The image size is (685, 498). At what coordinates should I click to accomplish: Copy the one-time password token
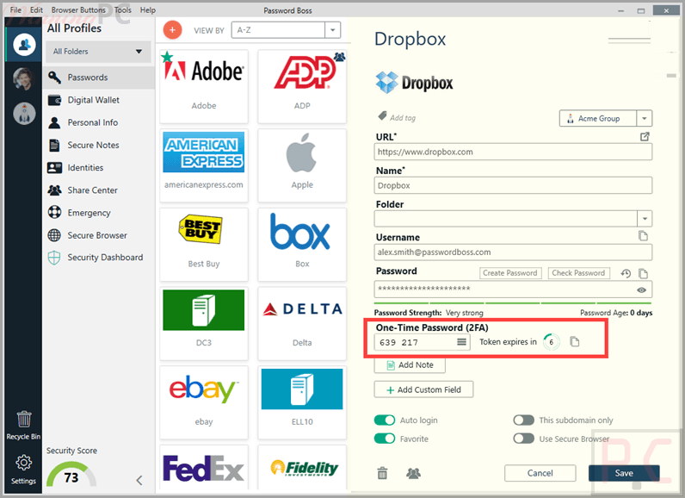click(575, 342)
